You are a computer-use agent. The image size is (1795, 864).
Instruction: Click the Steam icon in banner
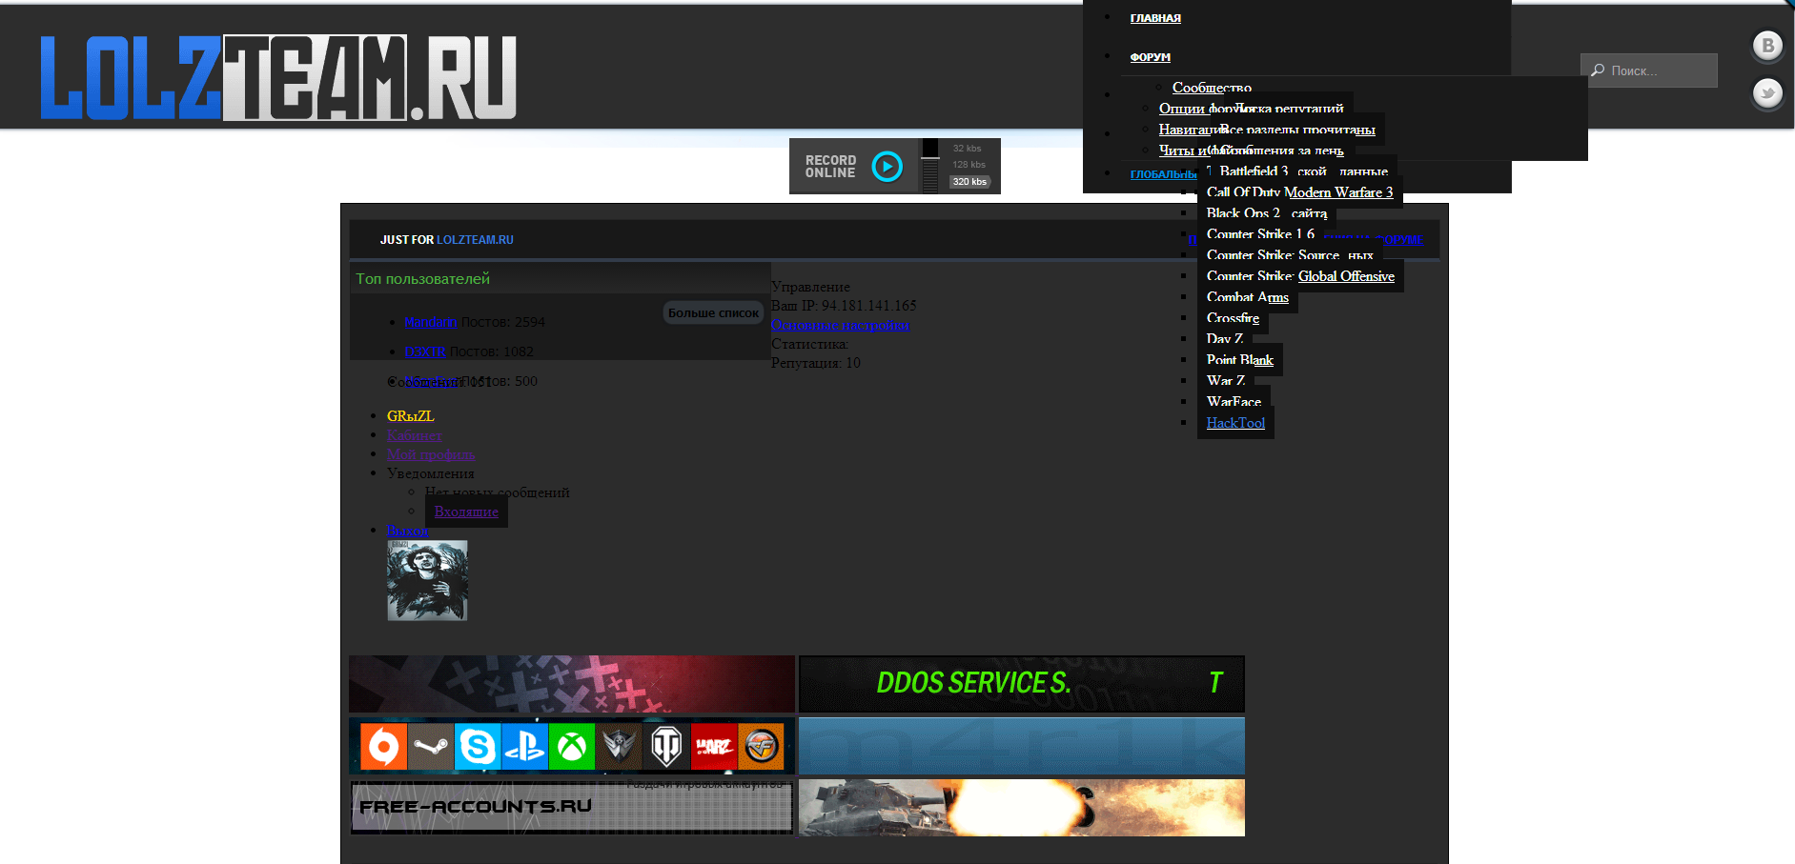(431, 747)
